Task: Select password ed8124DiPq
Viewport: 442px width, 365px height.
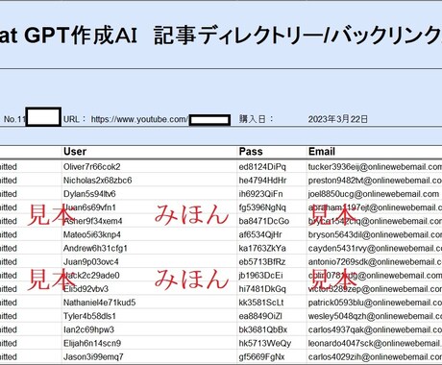Action: [262, 167]
